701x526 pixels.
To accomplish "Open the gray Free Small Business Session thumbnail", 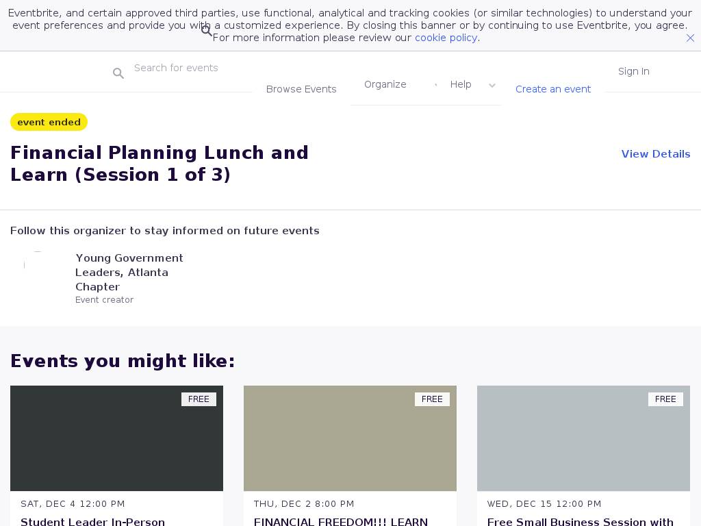I will coord(583,438).
